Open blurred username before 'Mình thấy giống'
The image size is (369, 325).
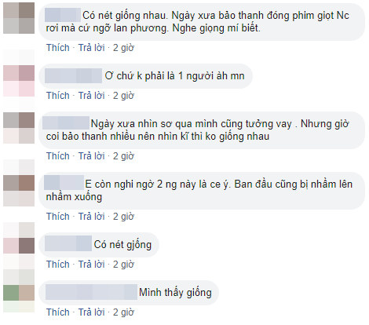[91, 292]
